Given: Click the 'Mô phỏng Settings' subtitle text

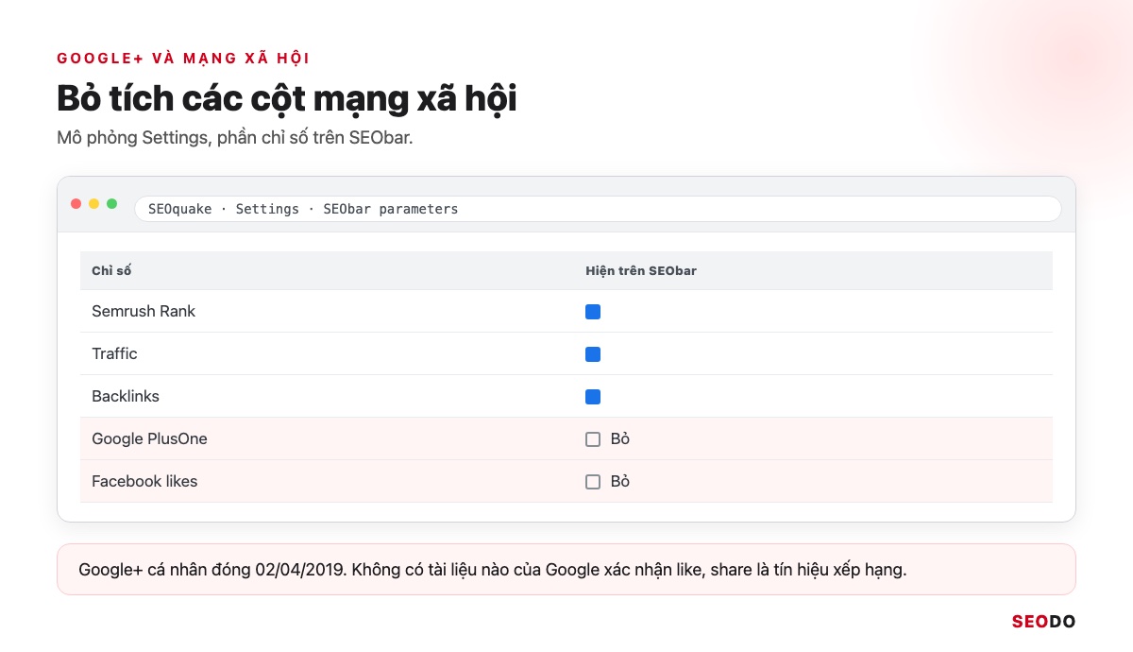Looking at the screenshot, I should [235, 138].
